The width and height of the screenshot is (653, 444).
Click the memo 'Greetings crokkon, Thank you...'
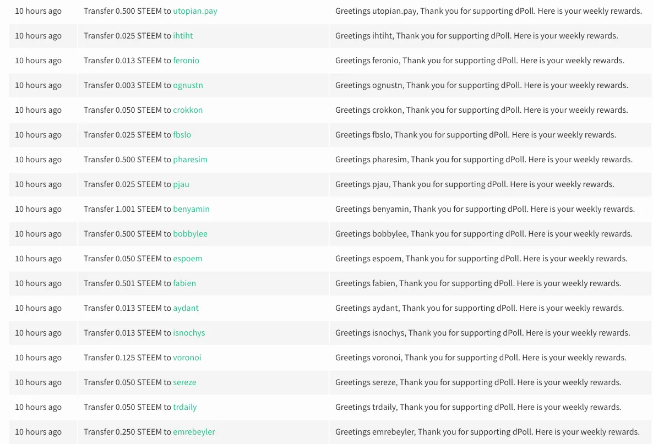481,110
